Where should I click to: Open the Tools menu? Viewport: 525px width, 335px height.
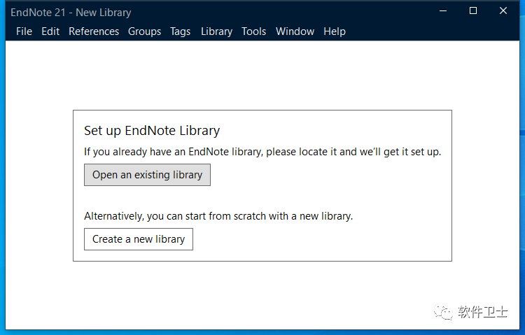tap(254, 31)
